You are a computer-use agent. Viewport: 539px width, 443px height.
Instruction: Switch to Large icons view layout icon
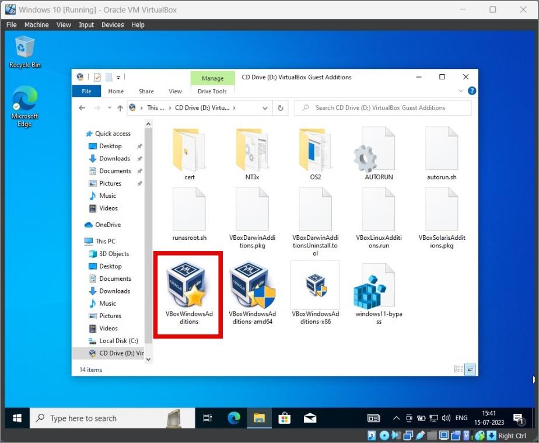coord(470,369)
